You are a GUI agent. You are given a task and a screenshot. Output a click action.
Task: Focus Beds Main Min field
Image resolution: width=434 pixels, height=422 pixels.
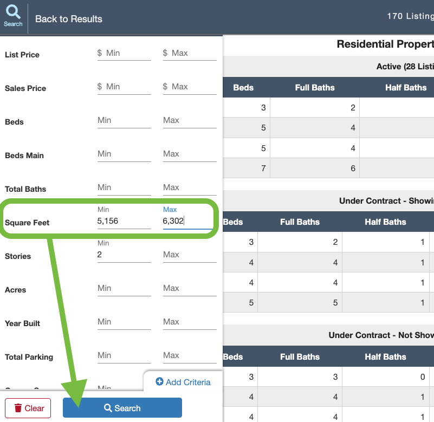[x=124, y=154]
